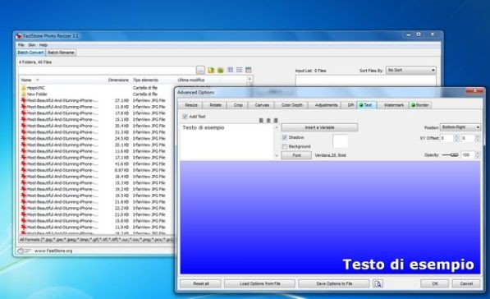Click the second XY Offset stepper arrows

click(477, 138)
